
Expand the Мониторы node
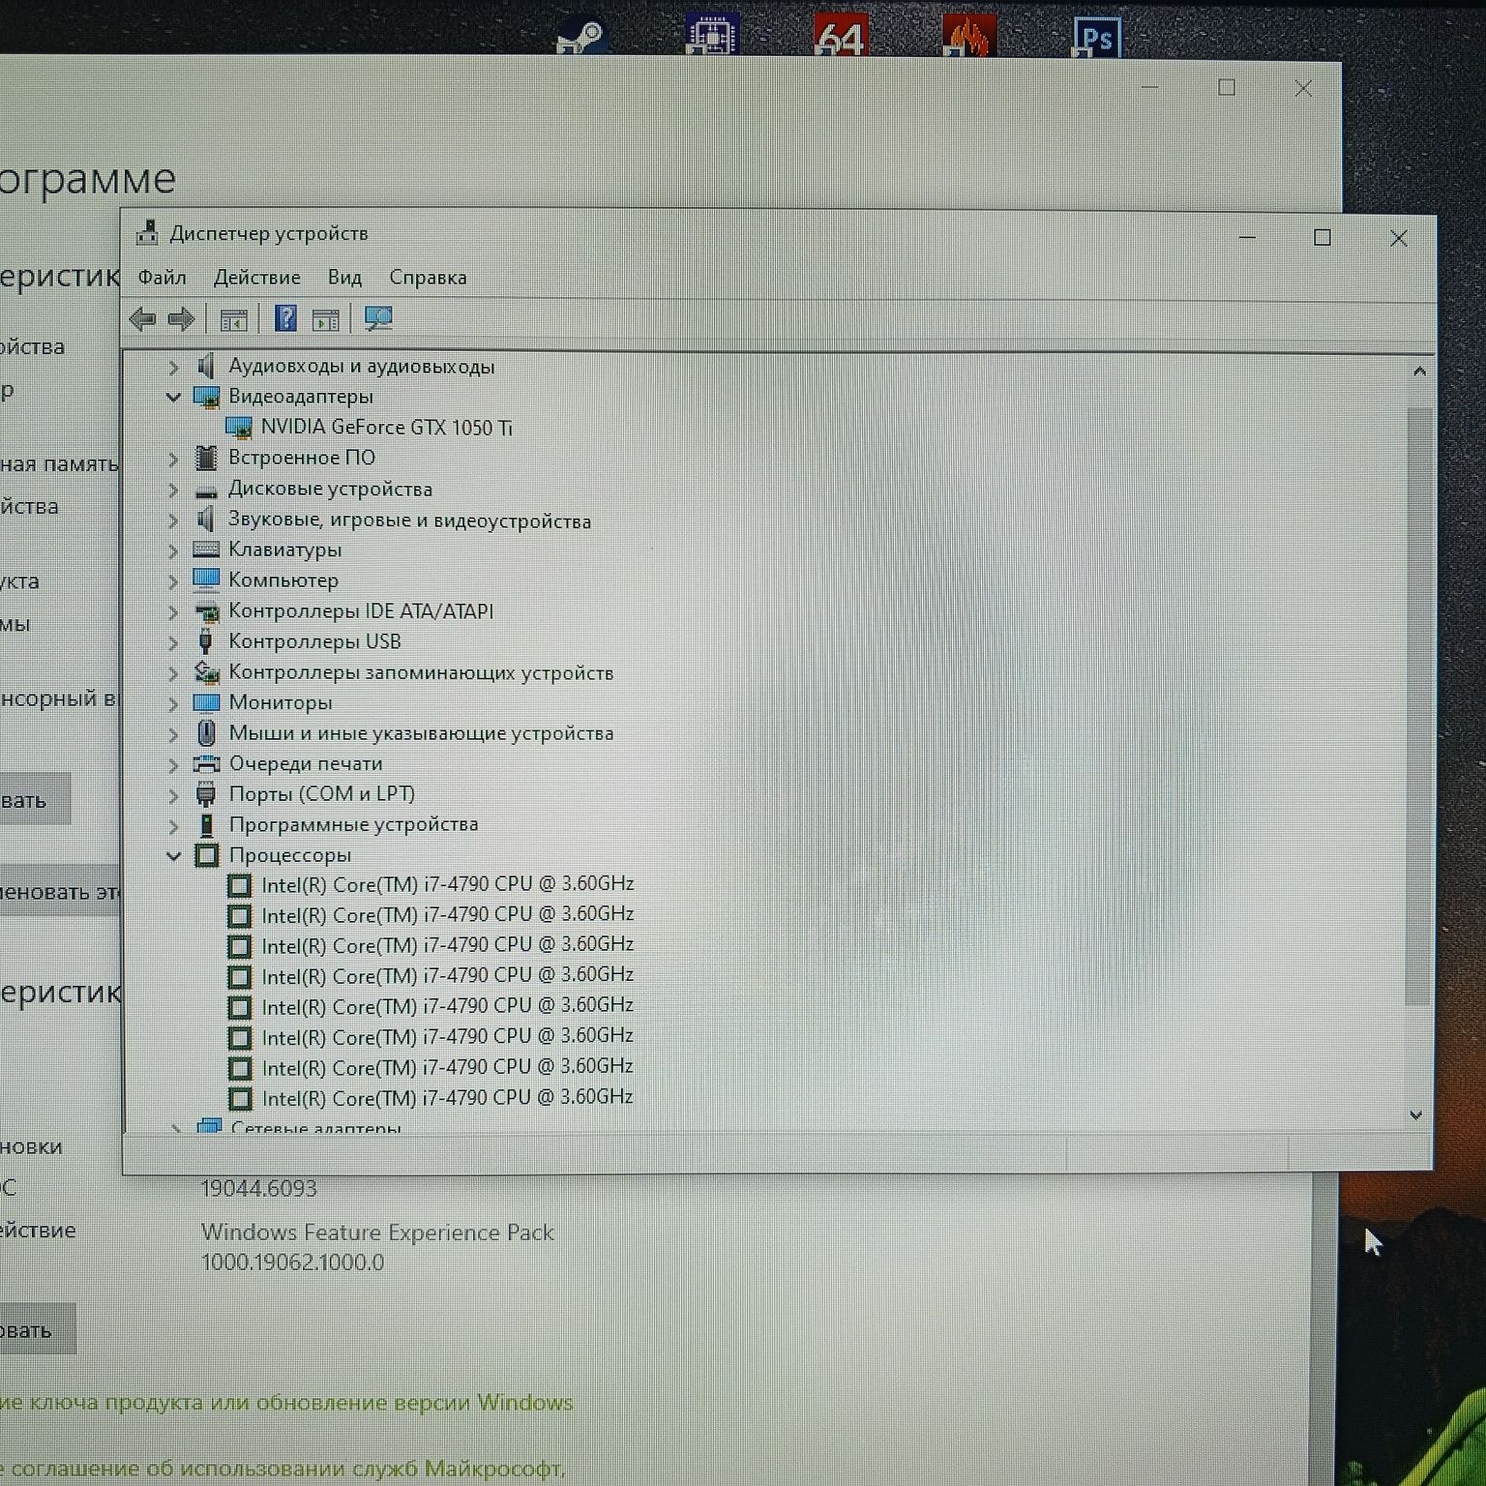click(173, 703)
